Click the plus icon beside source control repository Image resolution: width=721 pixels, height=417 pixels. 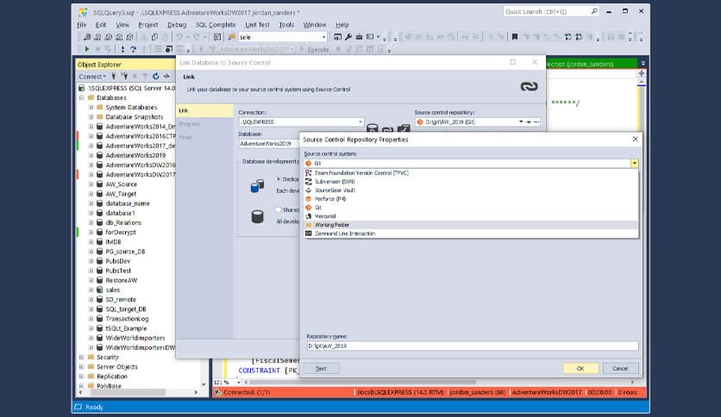(x=529, y=122)
